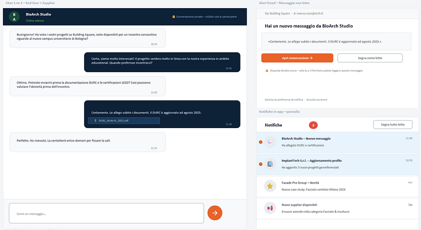Click the paperclip icon on DURC attachment
The image size is (421, 230).
95,121
